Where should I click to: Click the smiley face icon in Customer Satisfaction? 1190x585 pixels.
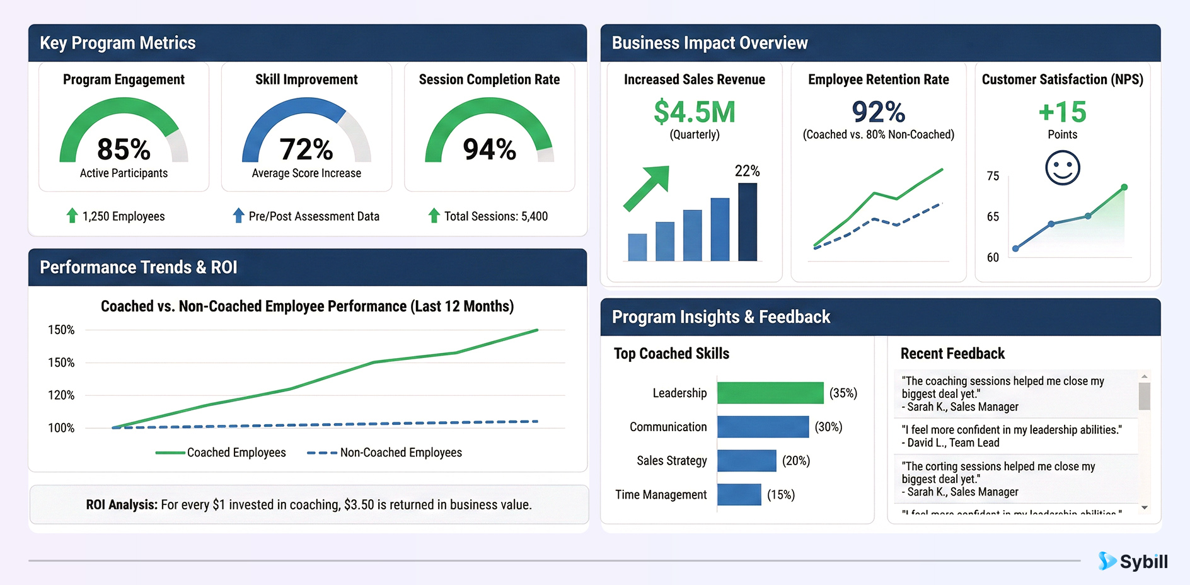click(1063, 168)
